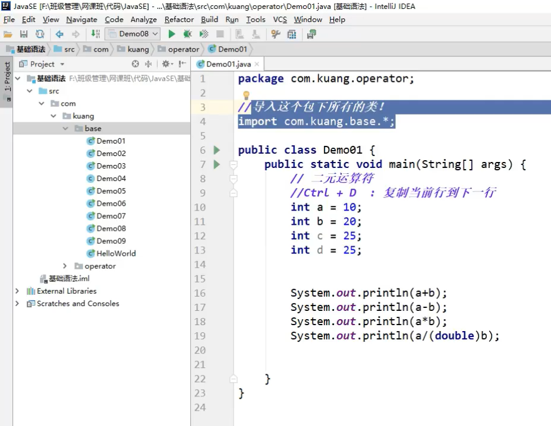Screen dimensions: 551x426
Task: Open the Refactor menu
Action: (x=179, y=20)
